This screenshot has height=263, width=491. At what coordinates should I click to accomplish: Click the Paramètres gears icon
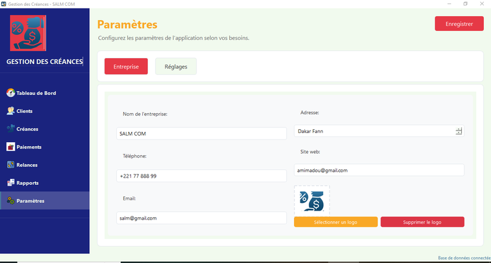pos(10,201)
